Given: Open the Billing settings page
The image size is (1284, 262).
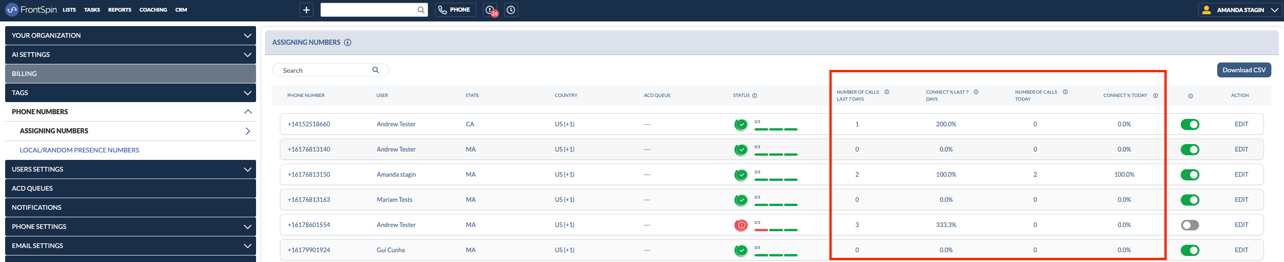Looking at the screenshot, I should coord(130,74).
